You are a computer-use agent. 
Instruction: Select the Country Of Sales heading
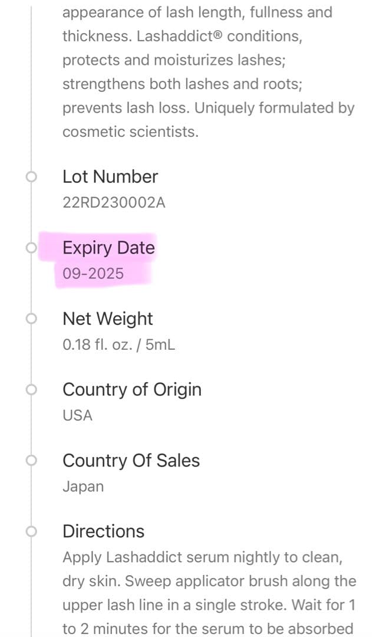click(131, 460)
